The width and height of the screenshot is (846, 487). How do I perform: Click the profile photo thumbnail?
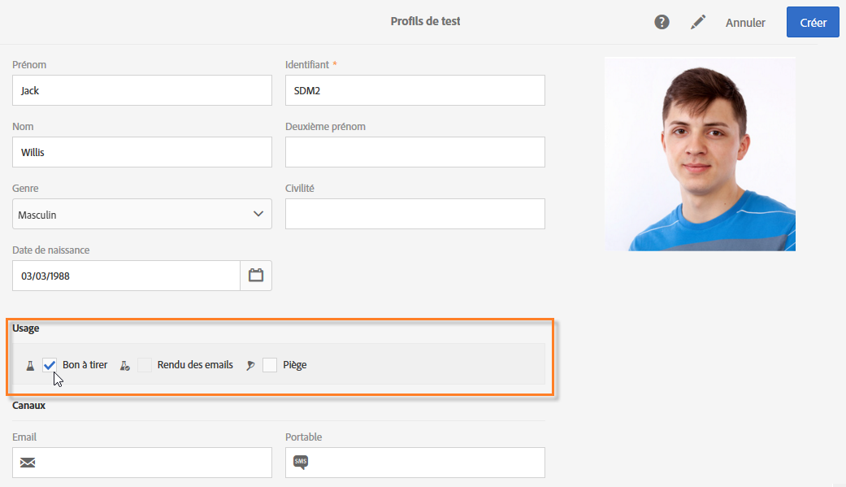[700, 154]
